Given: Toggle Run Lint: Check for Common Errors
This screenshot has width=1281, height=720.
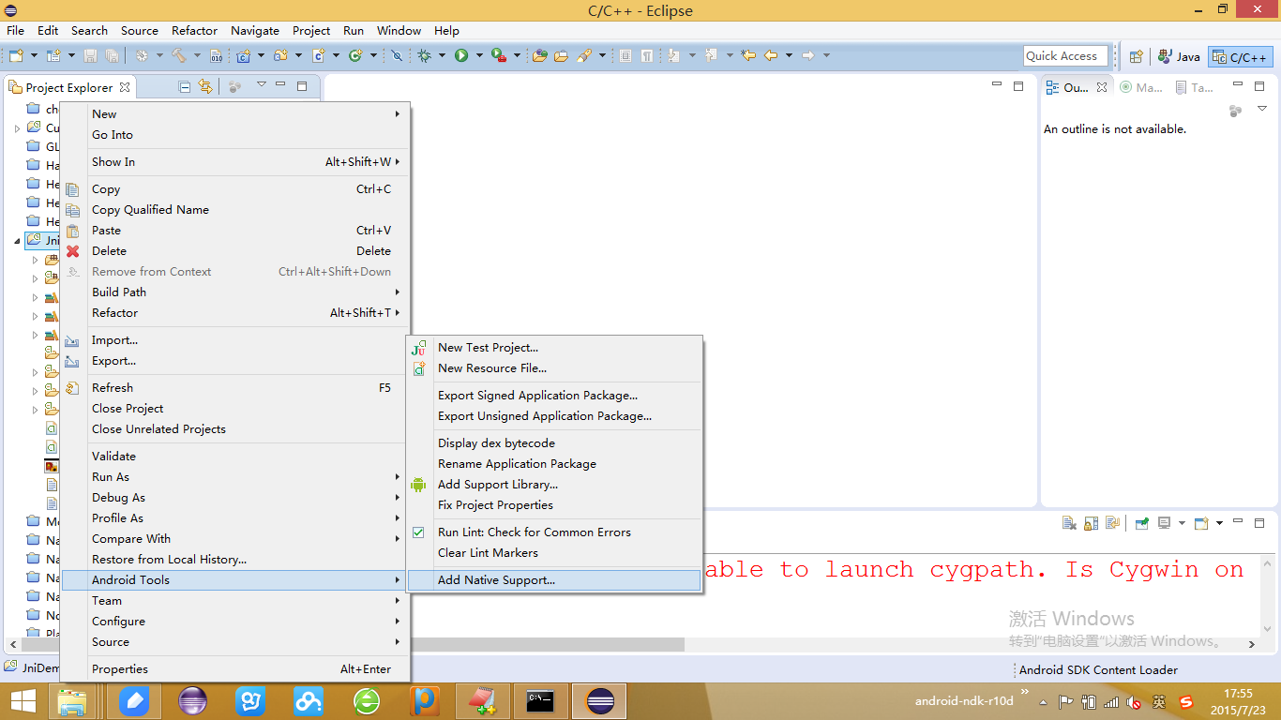Looking at the screenshot, I should [554, 532].
